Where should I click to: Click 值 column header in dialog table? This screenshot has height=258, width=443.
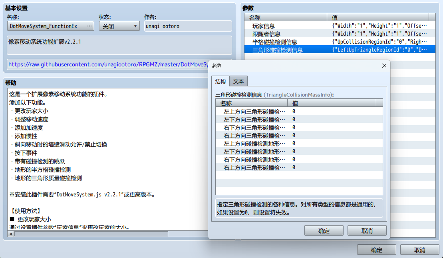pos(332,103)
